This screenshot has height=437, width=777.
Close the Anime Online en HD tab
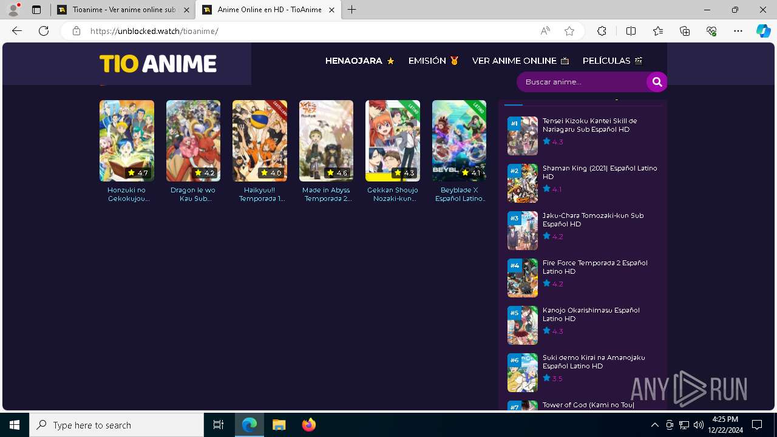tap(331, 10)
